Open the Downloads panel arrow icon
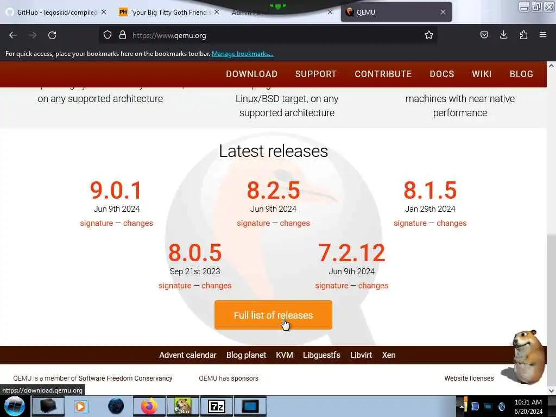Viewport: 556px width, 417px height. pyautogui.click(x=503, y=35)
